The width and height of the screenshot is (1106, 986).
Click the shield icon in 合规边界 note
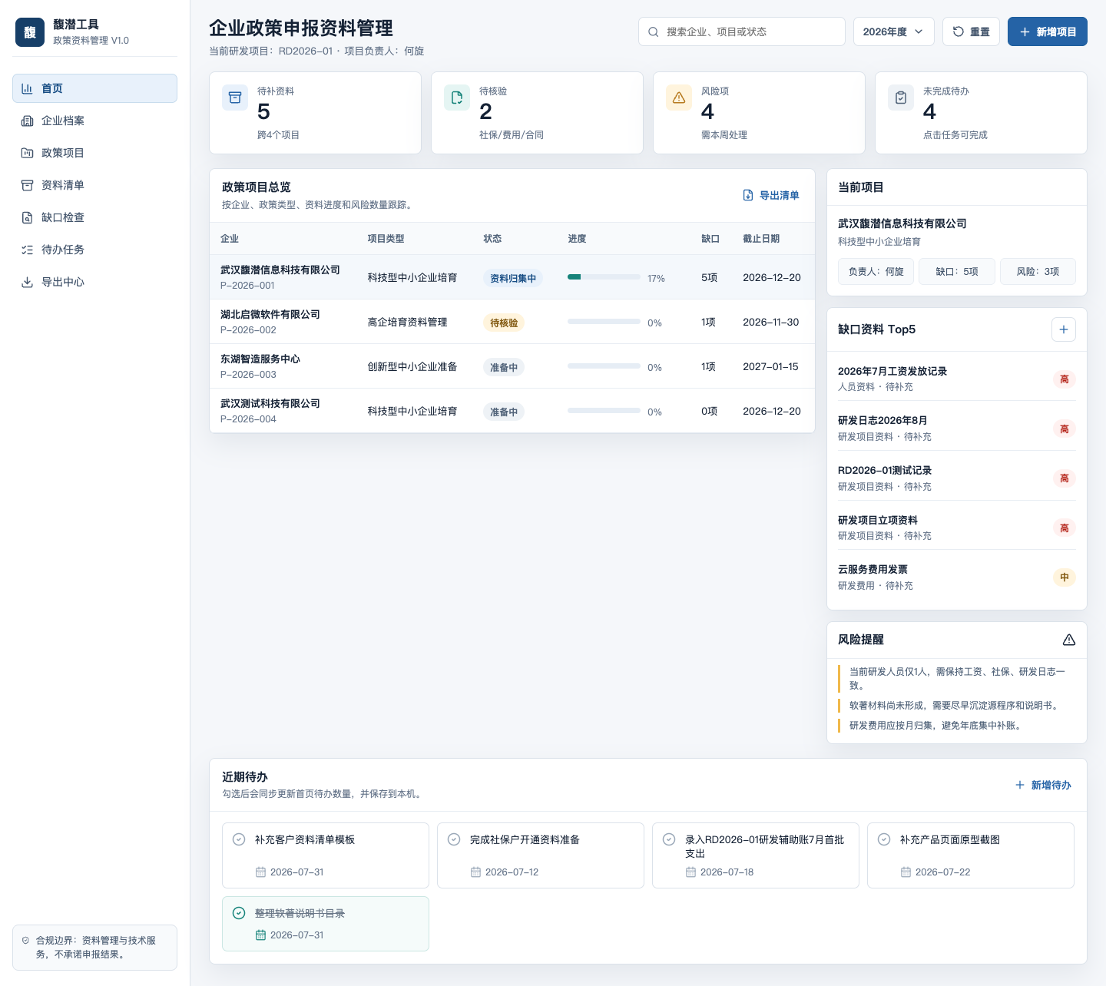pyautogui.click(x=25, y=940)
